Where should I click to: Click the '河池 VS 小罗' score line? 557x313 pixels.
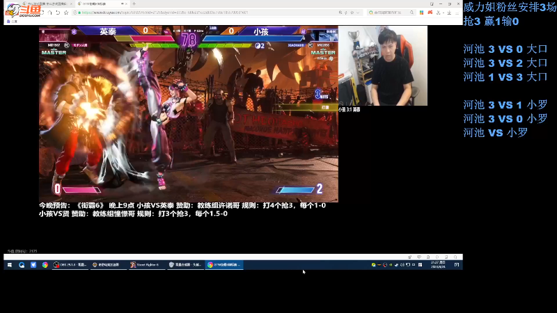point(496,132)
